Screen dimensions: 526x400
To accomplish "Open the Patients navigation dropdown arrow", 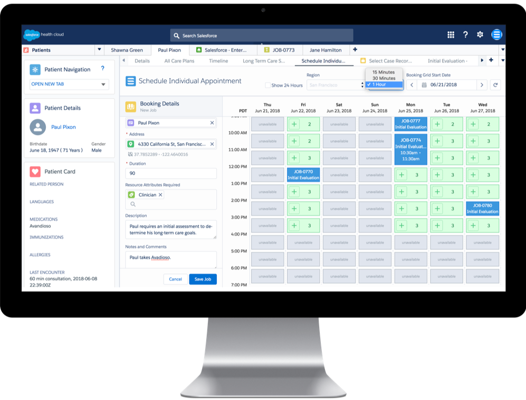I will pos(99,50).
